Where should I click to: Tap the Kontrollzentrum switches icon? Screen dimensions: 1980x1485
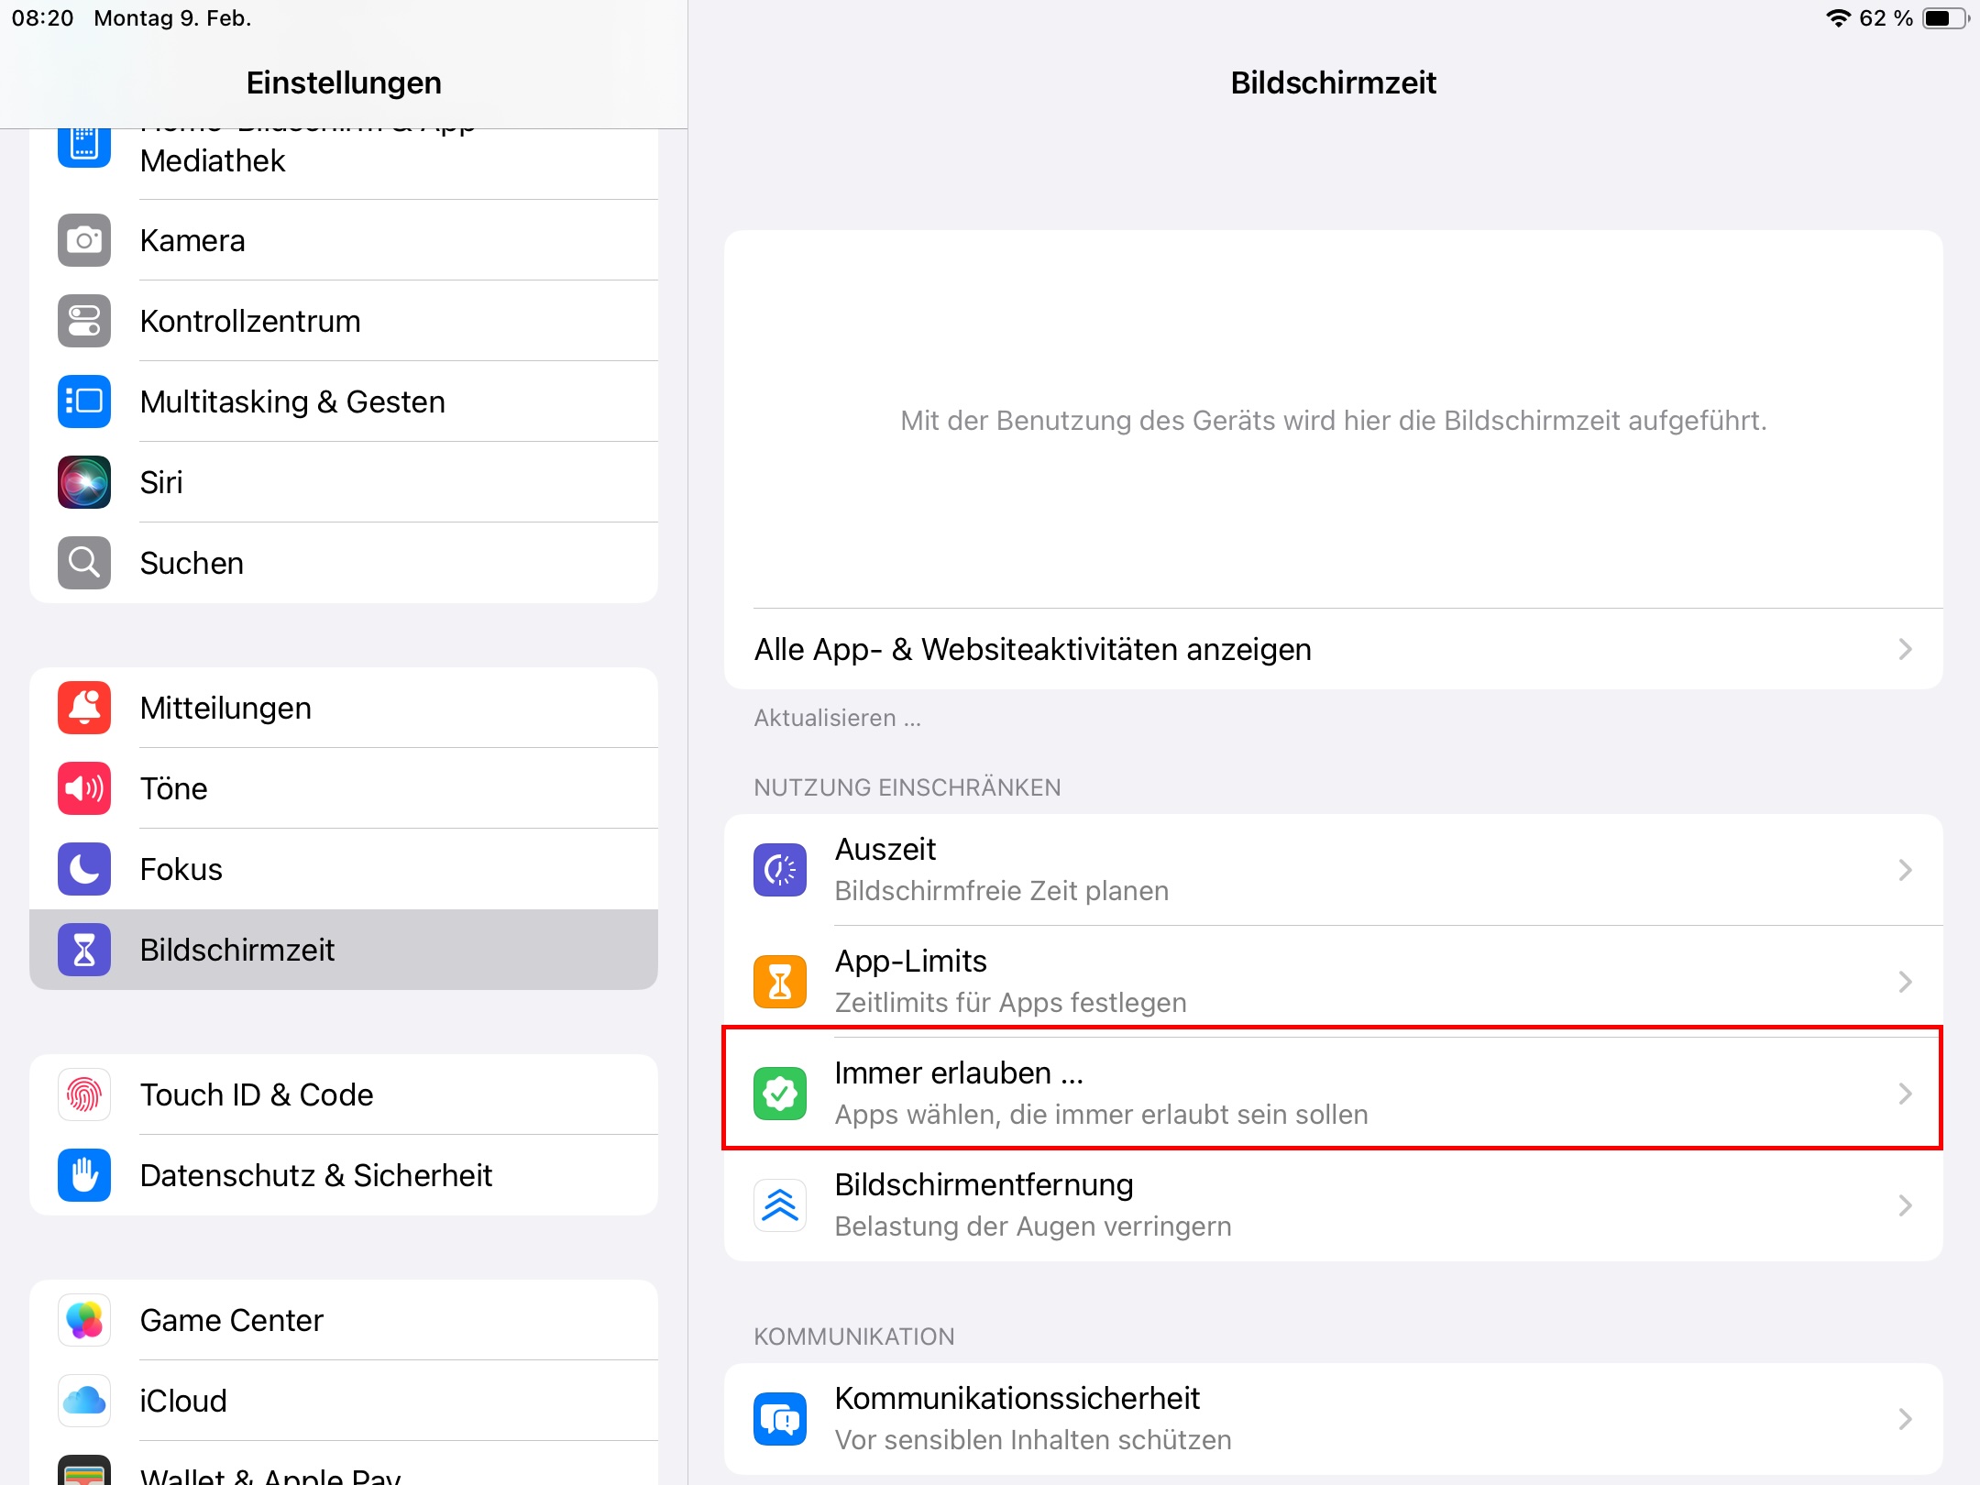coord(84,321)
